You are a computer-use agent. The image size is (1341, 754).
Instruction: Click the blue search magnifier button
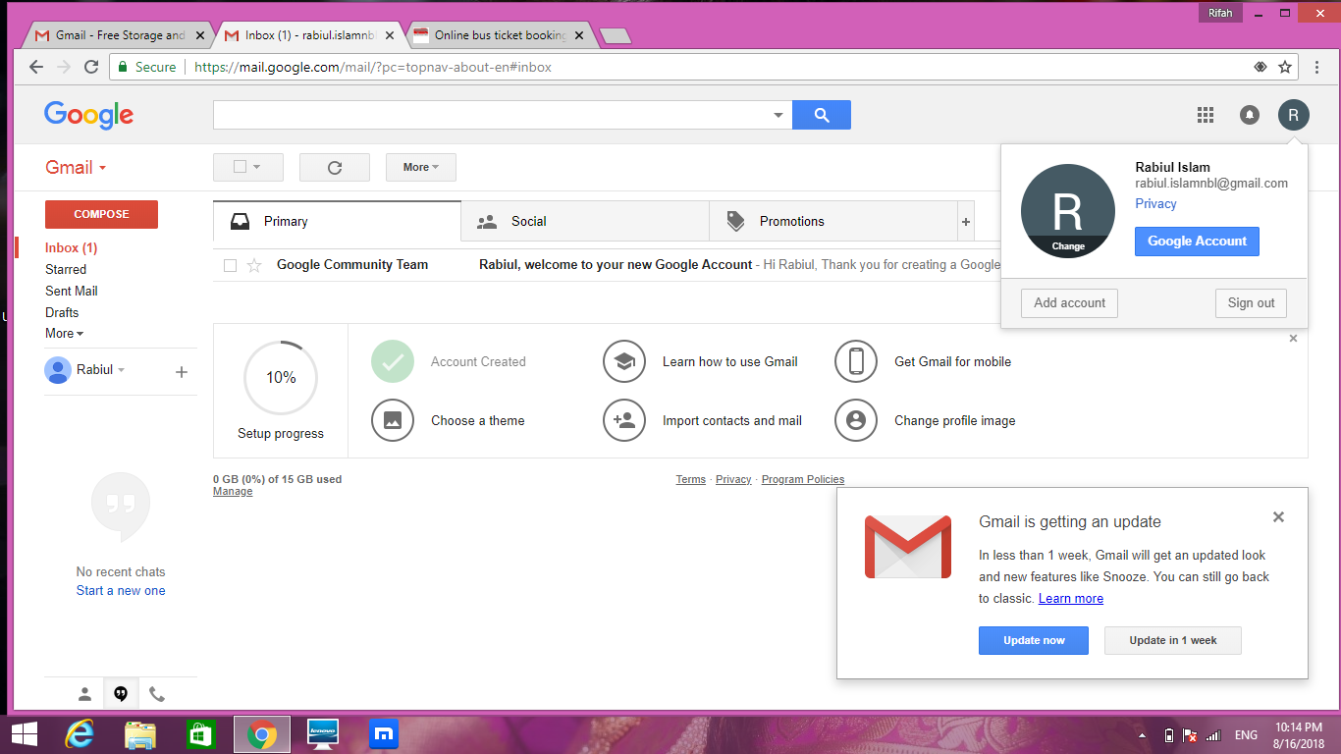pyautogui.click(x=822, y=115)
